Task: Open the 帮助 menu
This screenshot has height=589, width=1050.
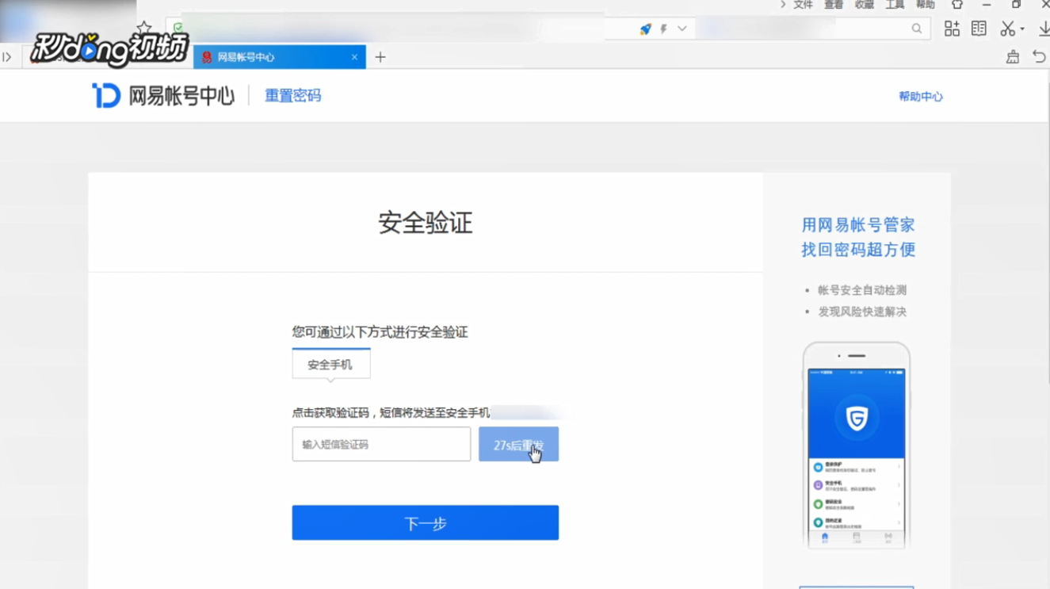Action: click(926, 5)
